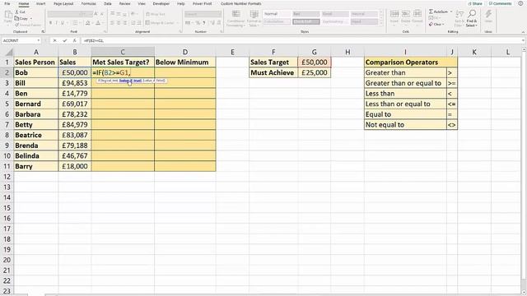Click the Select All corner triangle
Screen dimensions: 527x296
pos(9,52)
